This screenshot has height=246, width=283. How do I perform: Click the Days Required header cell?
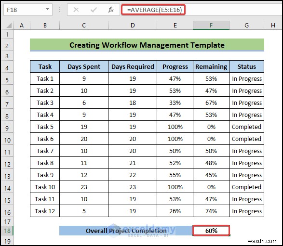click(x=133, y=67)
